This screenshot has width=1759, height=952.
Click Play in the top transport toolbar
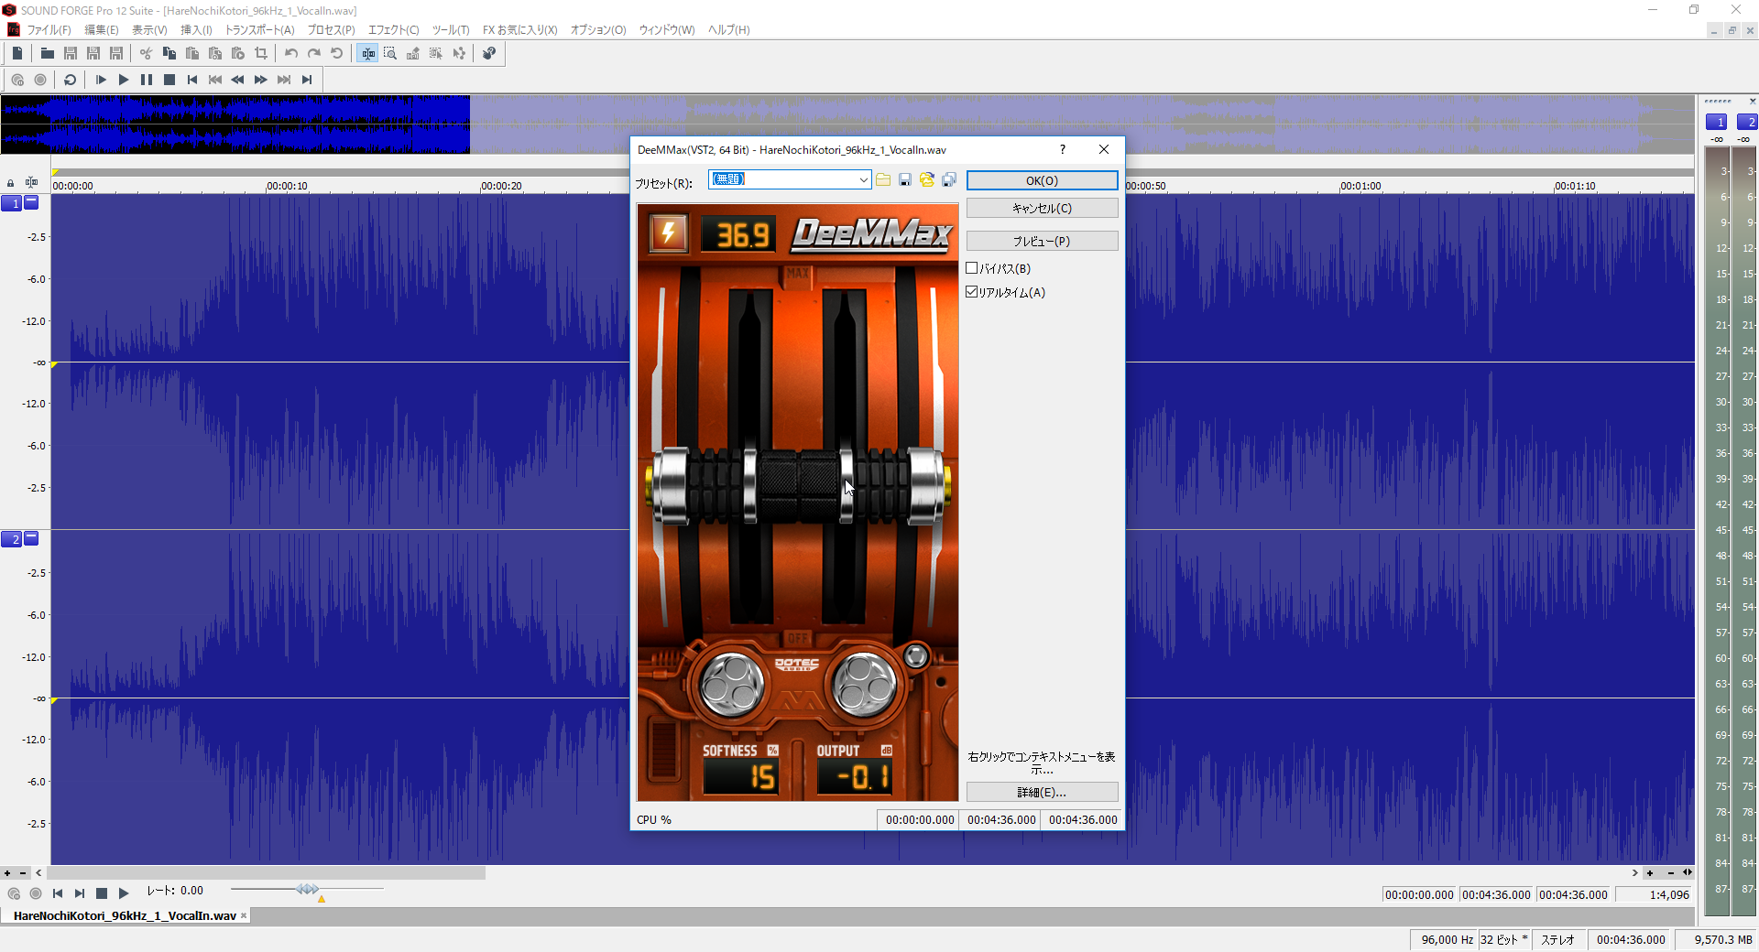tap(124, 80)
